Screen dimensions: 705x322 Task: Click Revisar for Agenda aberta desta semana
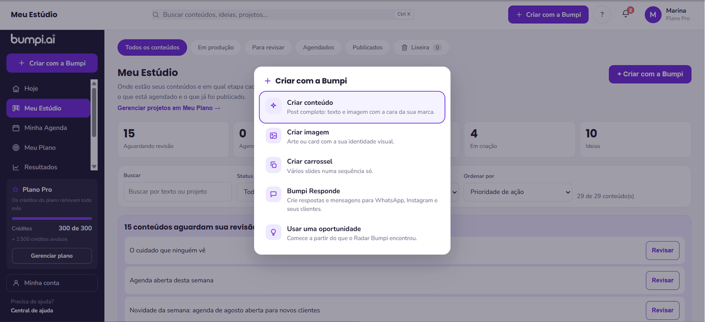point(662,280)
